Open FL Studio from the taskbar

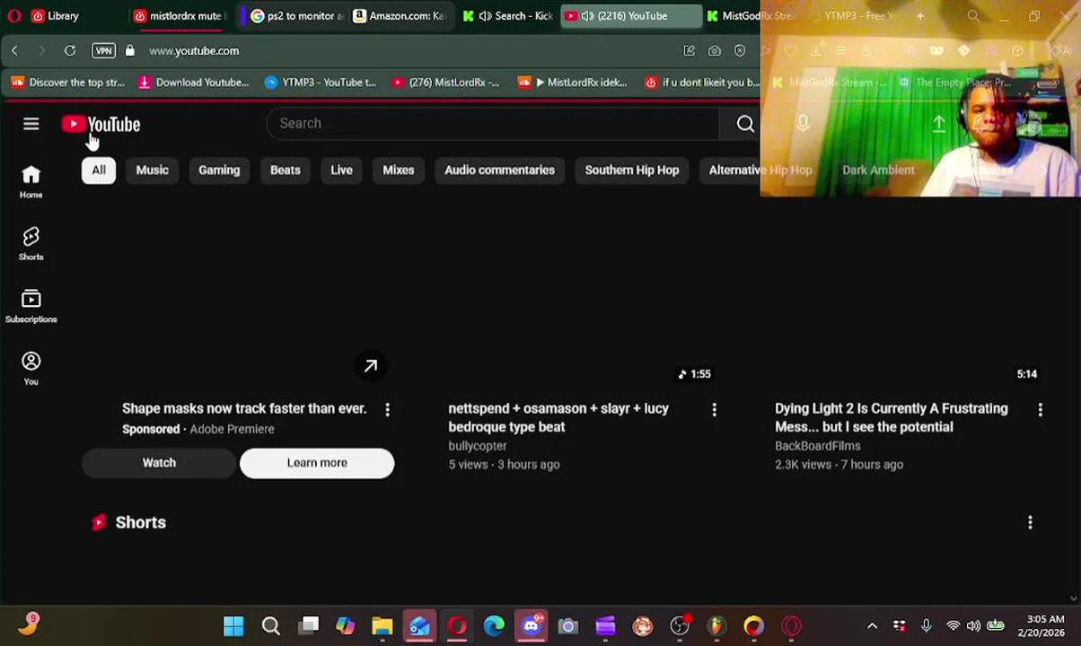[x=716, y=625]
